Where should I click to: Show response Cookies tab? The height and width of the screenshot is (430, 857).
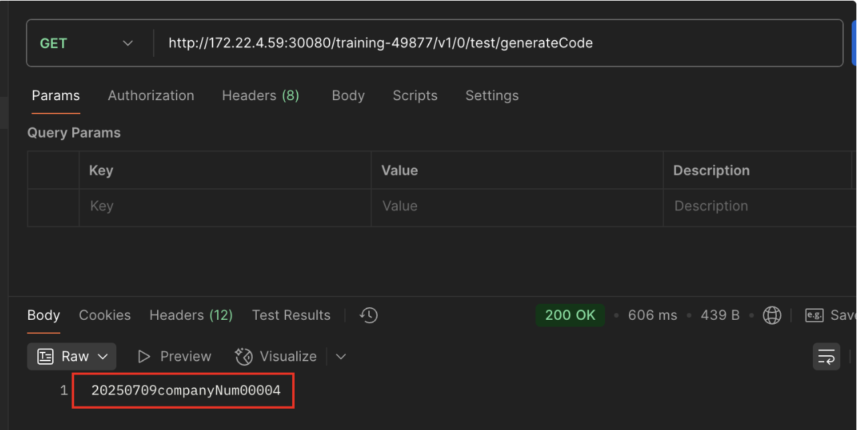105,315
